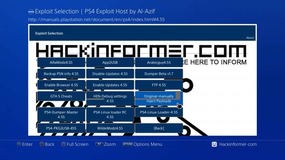Run PS4-Dumper-Master 4.55
Screen dimensions: 285x160
pos(61,114)
